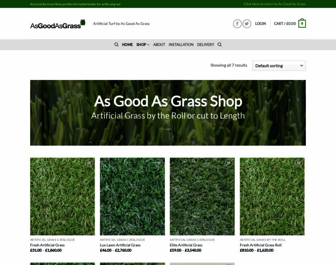Image resolution: width=336 pixels, height=265 pixels.
Task: Click the LOGIN link
Action: click(x=260, y=23)
